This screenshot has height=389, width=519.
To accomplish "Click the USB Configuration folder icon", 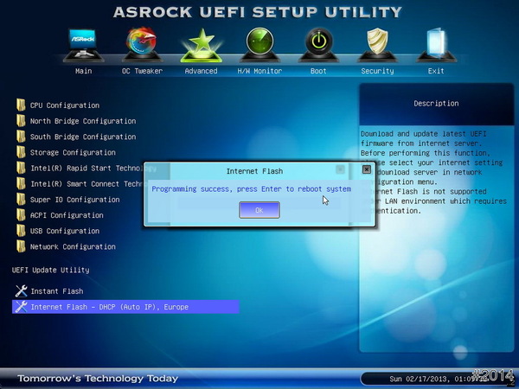I will (21, 231).
